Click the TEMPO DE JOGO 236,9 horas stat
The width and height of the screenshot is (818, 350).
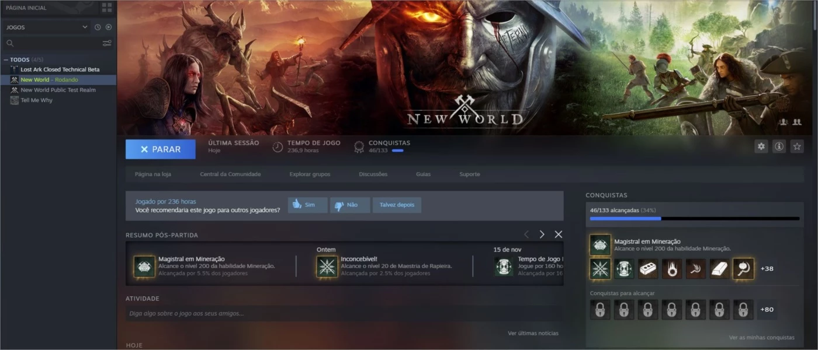[306, 146]
